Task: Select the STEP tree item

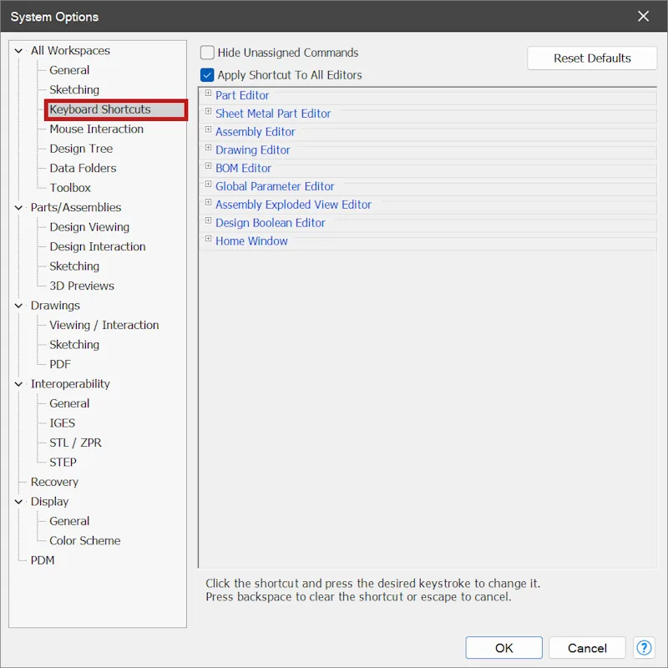Action: [63, 462]
